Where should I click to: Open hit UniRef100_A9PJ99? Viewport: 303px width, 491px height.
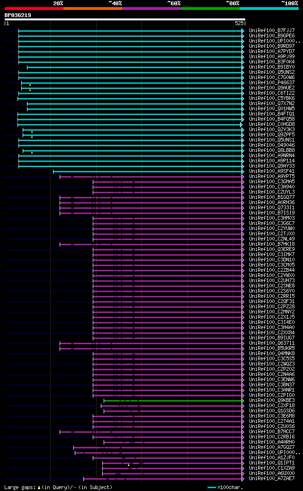(272, 57)
